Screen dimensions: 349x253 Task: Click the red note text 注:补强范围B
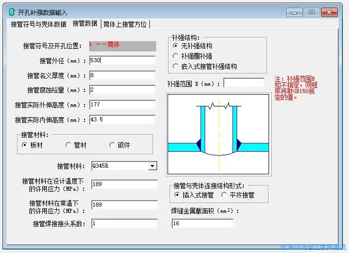[295, 88]
